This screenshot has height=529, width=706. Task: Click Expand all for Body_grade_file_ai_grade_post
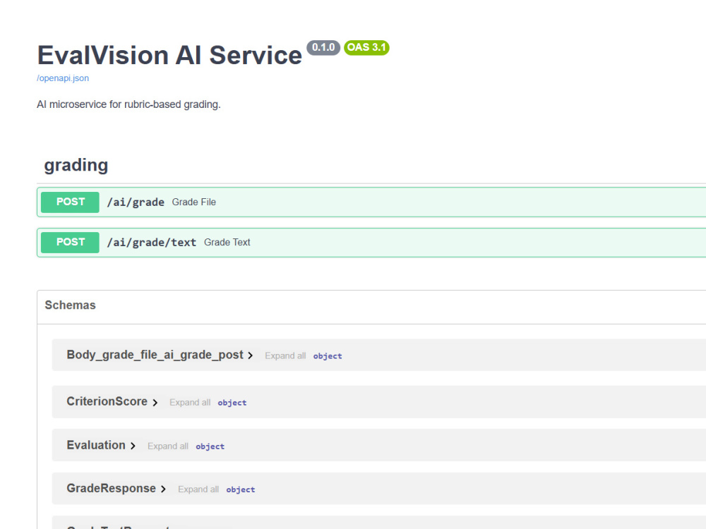pyautogui.click(x=285, y=355)
